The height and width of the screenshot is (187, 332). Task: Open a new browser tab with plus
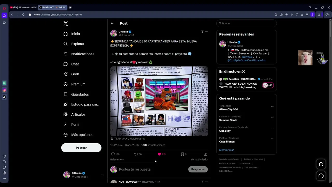pyautogui.click(x=70, y=8)
